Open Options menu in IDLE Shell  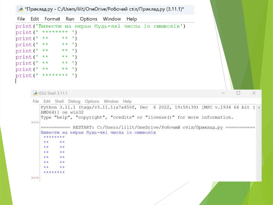[92, 101]
